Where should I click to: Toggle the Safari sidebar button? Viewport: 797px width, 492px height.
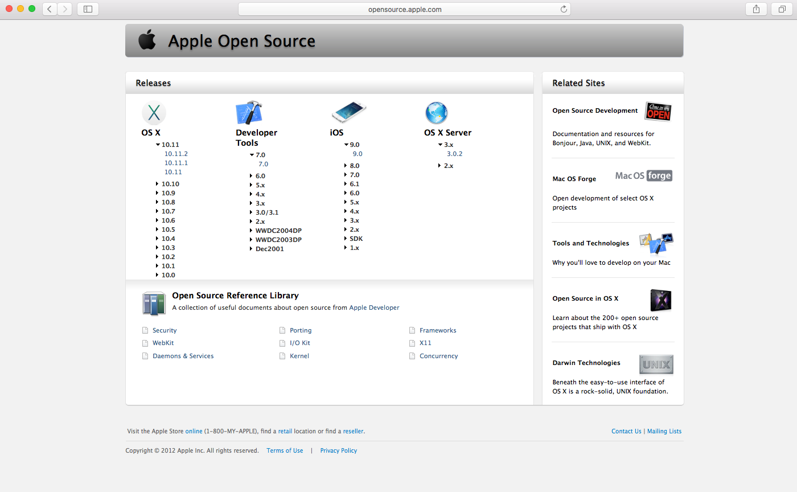[x=88, y=9]
